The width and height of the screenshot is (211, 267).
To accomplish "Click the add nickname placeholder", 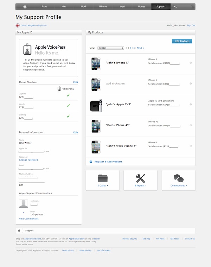I will coord(115,83).
